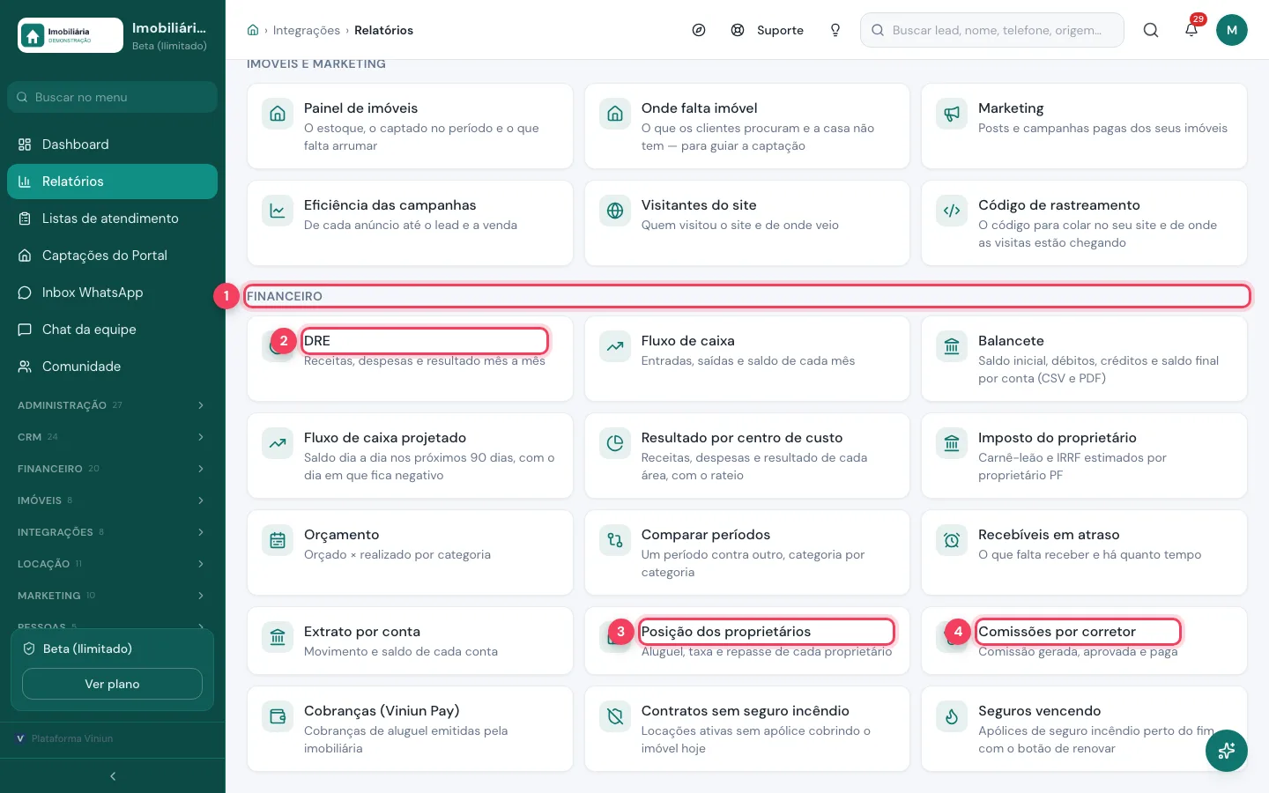Click the Balancete bank icon

(x=952, y=346)
